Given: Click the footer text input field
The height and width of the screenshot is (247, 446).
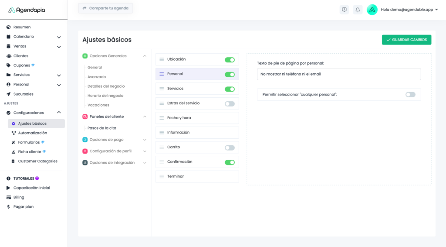Looking at the screenshot, I should pyautogui.click(x=339, y=74).
